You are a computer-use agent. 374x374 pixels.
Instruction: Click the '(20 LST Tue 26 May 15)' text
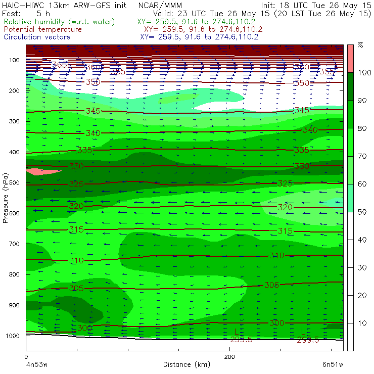(323, 14)
